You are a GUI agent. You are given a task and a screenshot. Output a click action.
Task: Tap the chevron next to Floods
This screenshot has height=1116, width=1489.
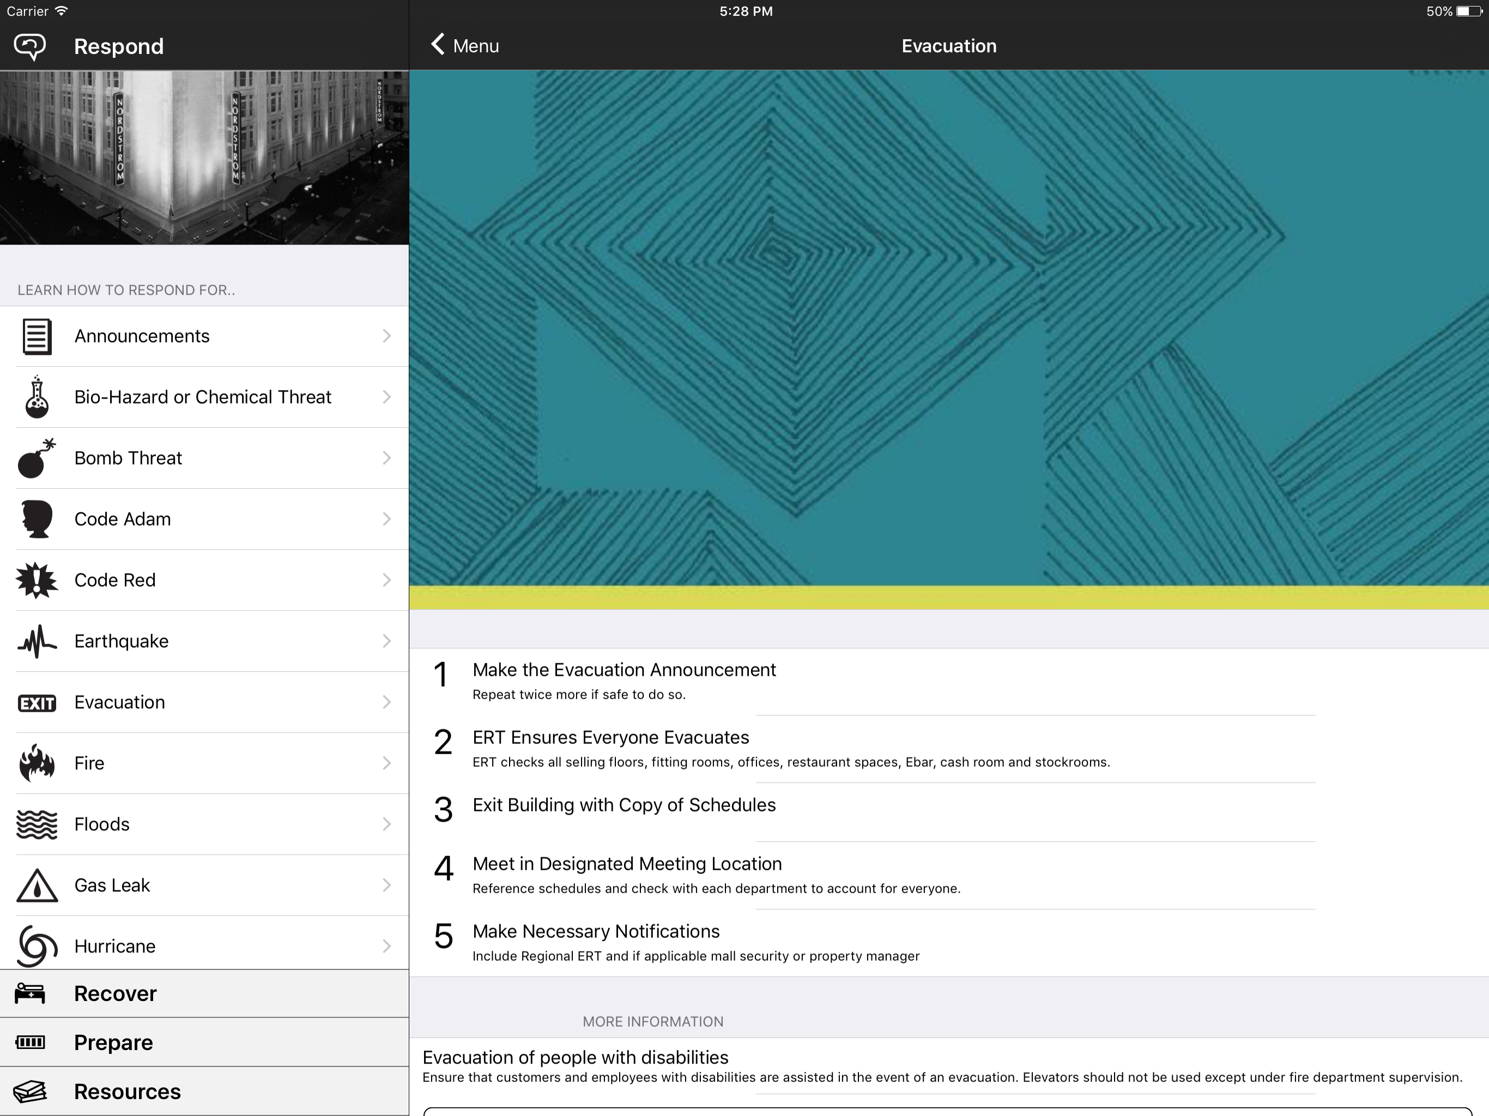pos(386,824)
